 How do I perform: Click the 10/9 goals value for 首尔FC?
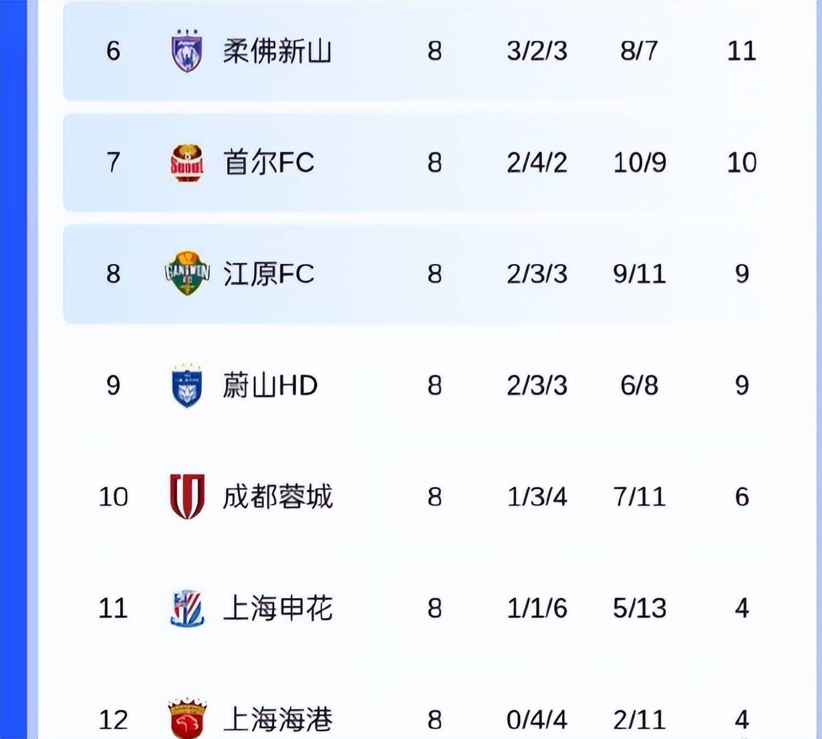(x=640, y=162)
